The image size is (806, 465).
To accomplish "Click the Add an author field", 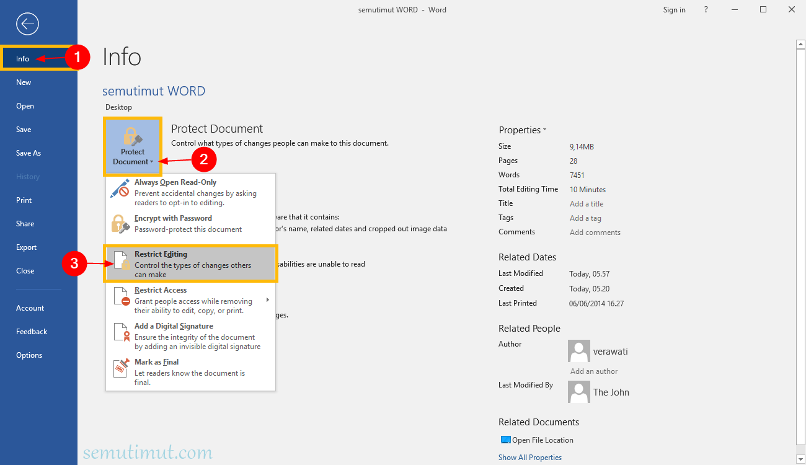I will coord(594,371).
